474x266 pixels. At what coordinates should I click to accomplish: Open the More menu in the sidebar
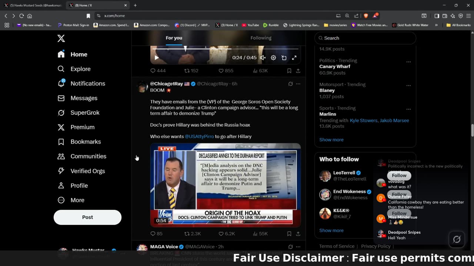71,200
